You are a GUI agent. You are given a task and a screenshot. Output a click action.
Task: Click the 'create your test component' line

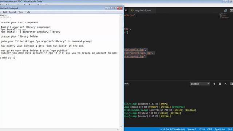[19, 23]
